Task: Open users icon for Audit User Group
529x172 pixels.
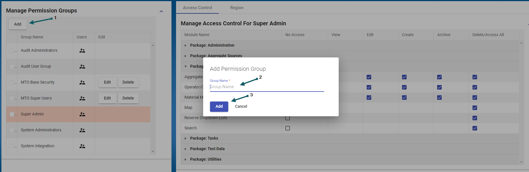Action: click(82, 67)
